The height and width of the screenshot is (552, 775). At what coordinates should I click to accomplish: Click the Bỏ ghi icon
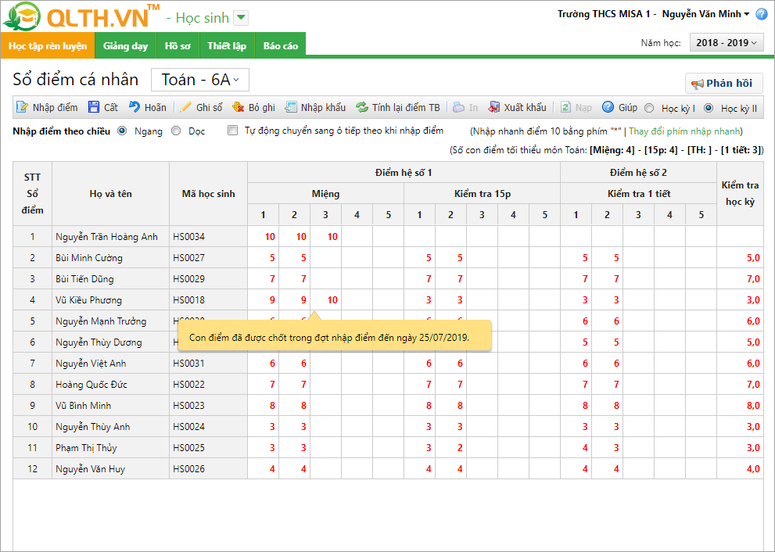point(239,108)
